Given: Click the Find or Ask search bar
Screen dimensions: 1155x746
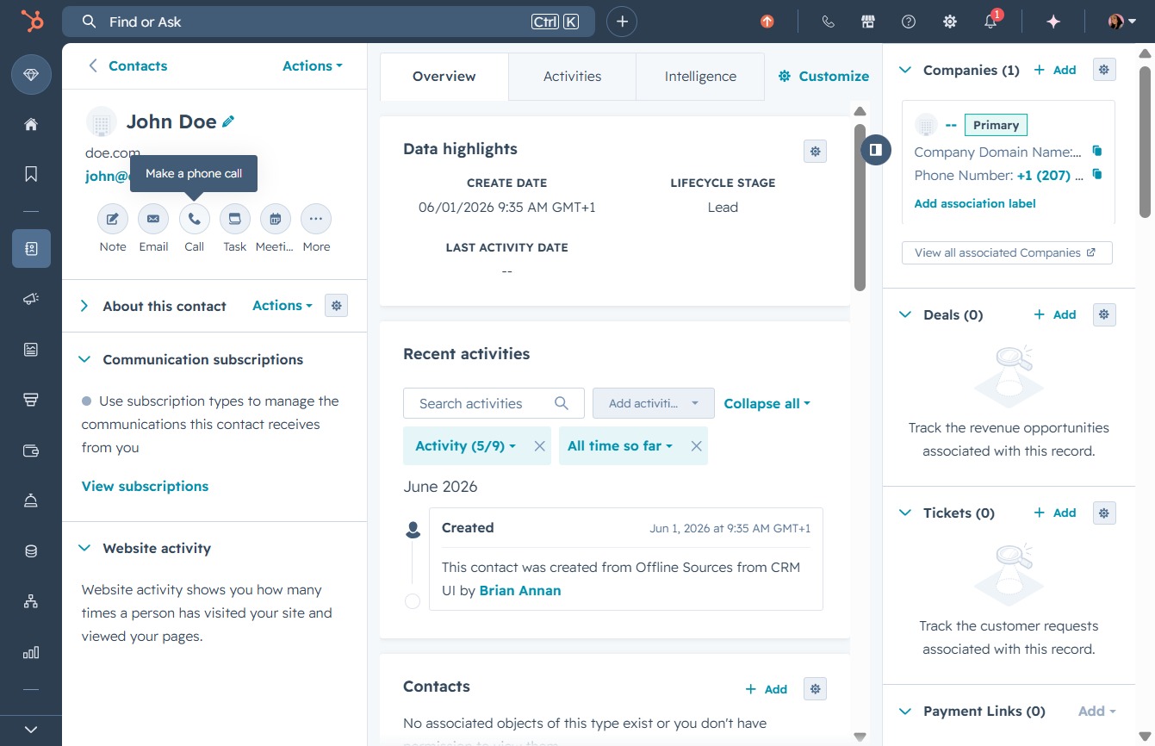Looking at the screenshot, I should (328, 22).
